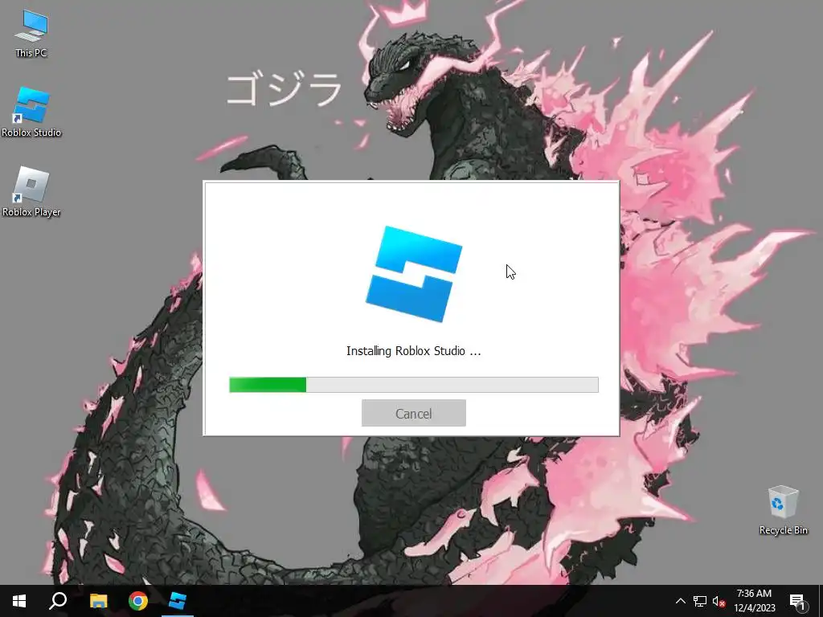Open taskbar search magnifier
Screen dimensions: 823x617
click(58, 601)
